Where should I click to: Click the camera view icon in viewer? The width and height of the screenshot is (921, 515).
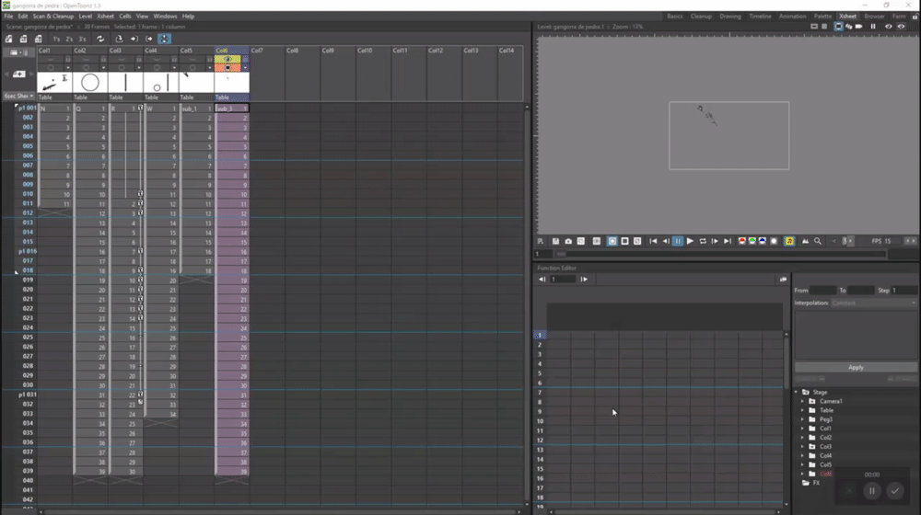[859, 27]
